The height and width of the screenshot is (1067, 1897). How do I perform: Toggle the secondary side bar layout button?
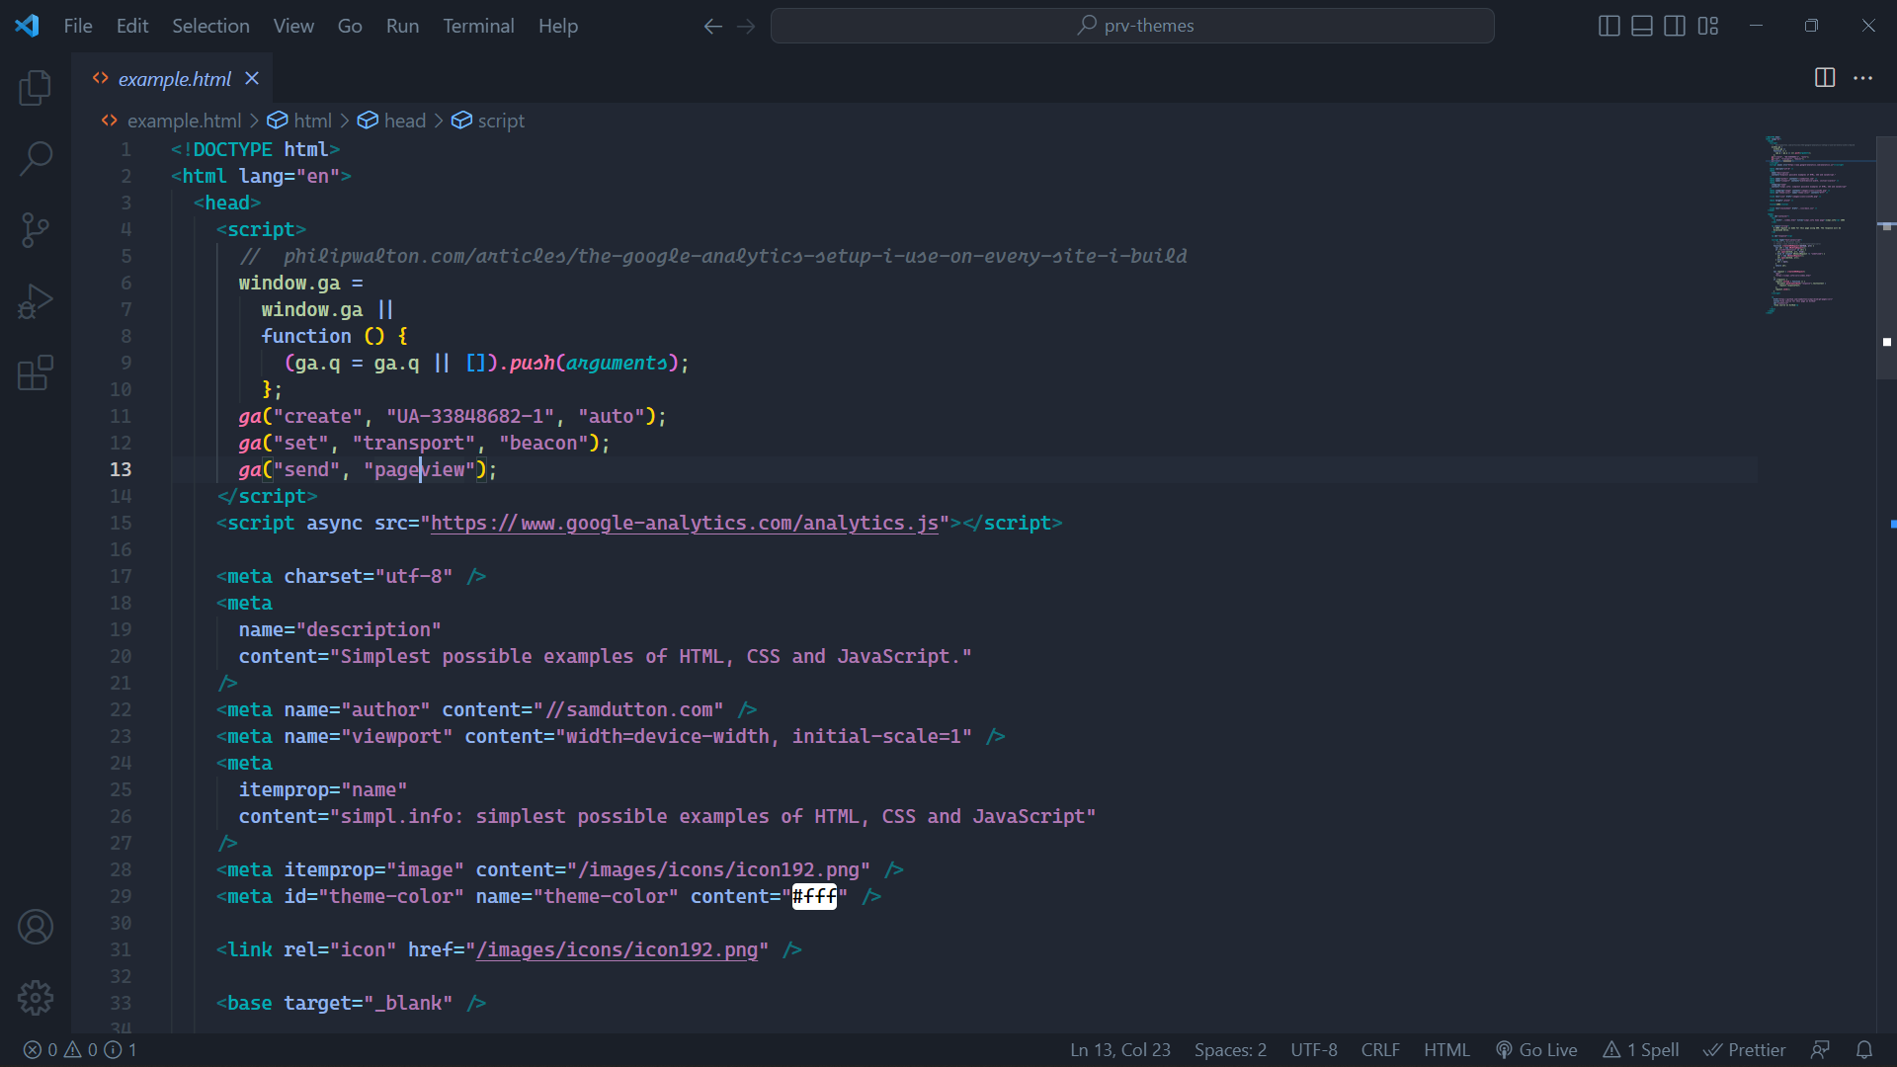pyautogui.click(x=1675, y=26)
